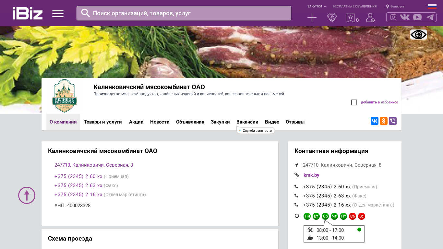443x249 pixels.
Task: Click the meat banner cover image
Action: [221, 52]
